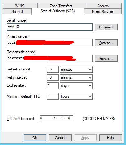
Task: Browse for the Primary server
Action: tap(106, 43)
